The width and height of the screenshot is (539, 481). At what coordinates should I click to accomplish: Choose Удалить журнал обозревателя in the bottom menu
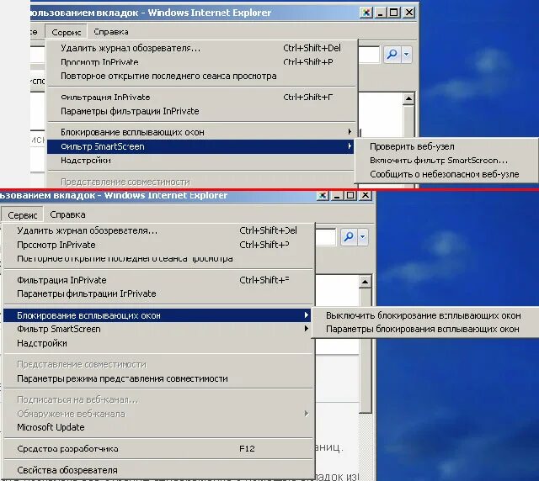157,230
